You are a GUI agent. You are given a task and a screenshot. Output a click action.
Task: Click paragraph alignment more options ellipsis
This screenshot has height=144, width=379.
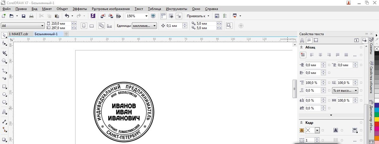click(355, 55)
